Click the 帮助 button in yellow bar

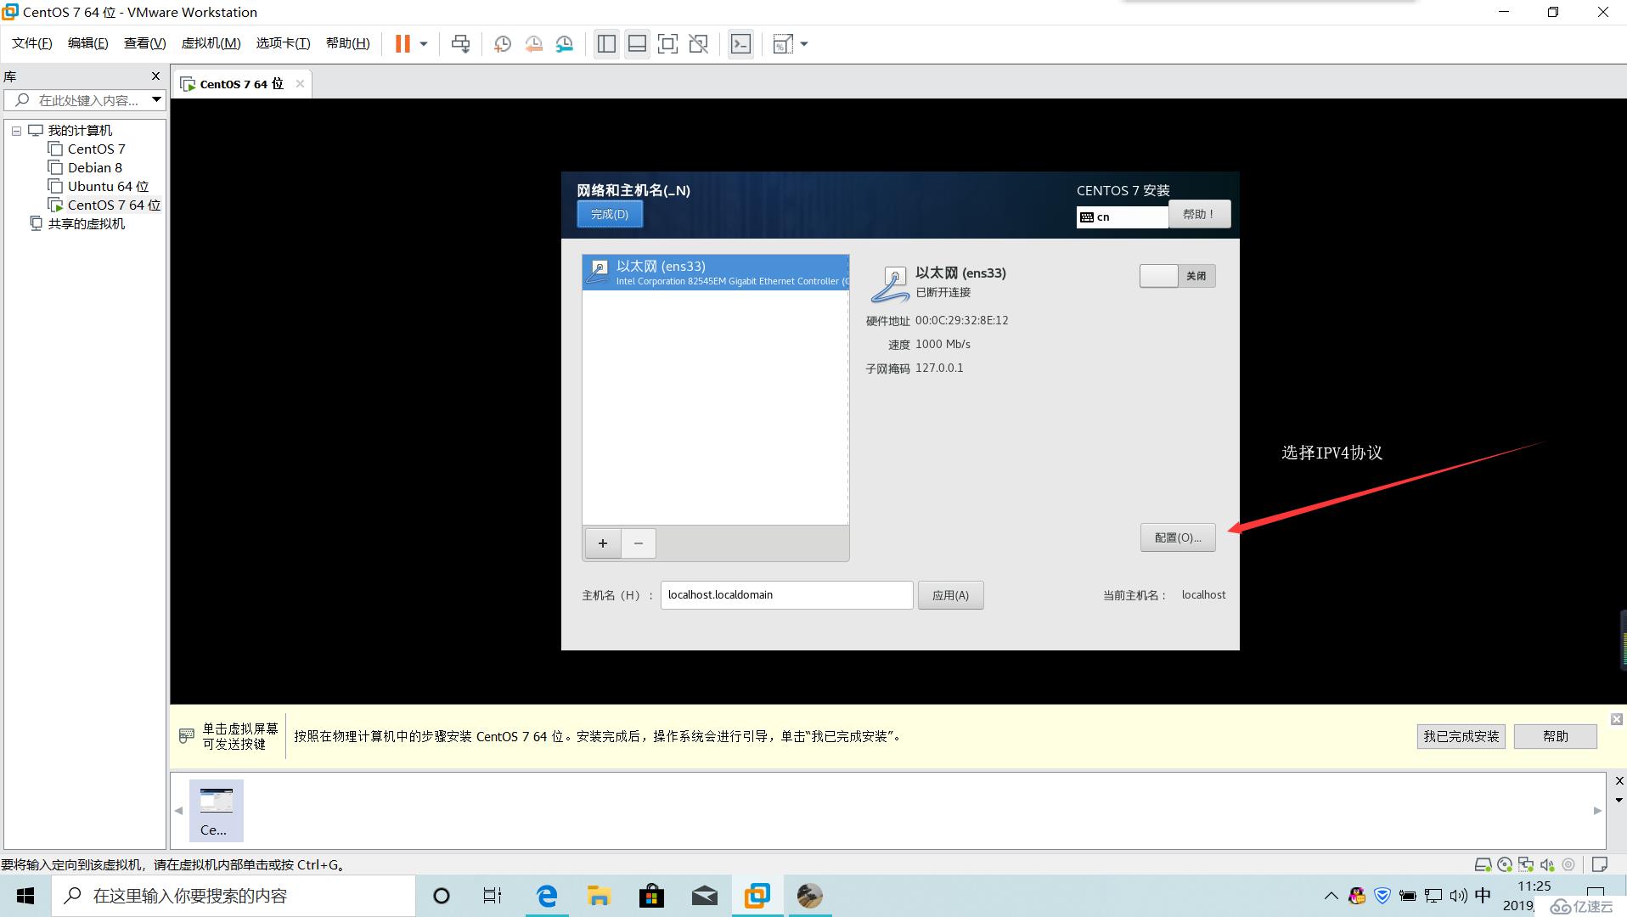coord(1556,736)
